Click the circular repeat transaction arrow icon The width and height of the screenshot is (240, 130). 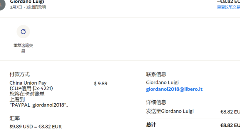tap(23, 32)
